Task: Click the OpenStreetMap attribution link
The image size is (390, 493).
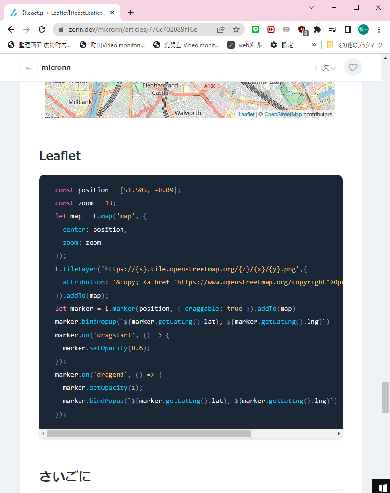Action: (282, 115)
